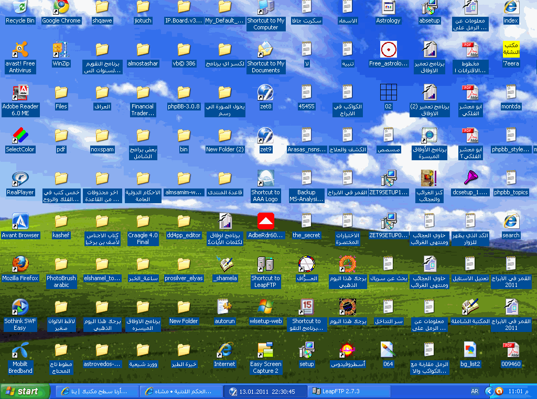Launch Google Chrome from the desktop
Screen dimensions: 537x399
click(x=61, y=7)
